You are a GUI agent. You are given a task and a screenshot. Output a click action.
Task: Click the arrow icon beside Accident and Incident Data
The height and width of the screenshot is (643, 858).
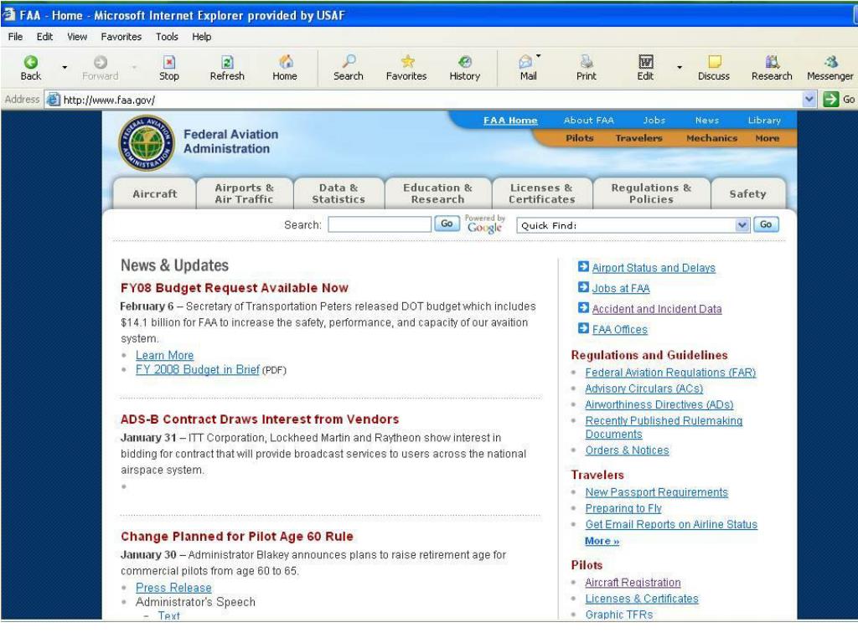[x=583, y=308]
